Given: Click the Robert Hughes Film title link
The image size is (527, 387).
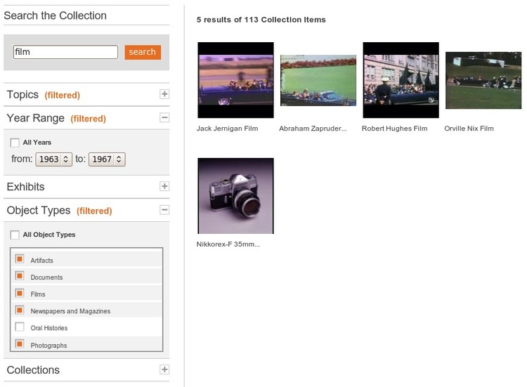Looking at the screenshot, I should click(x=394, y=129).
